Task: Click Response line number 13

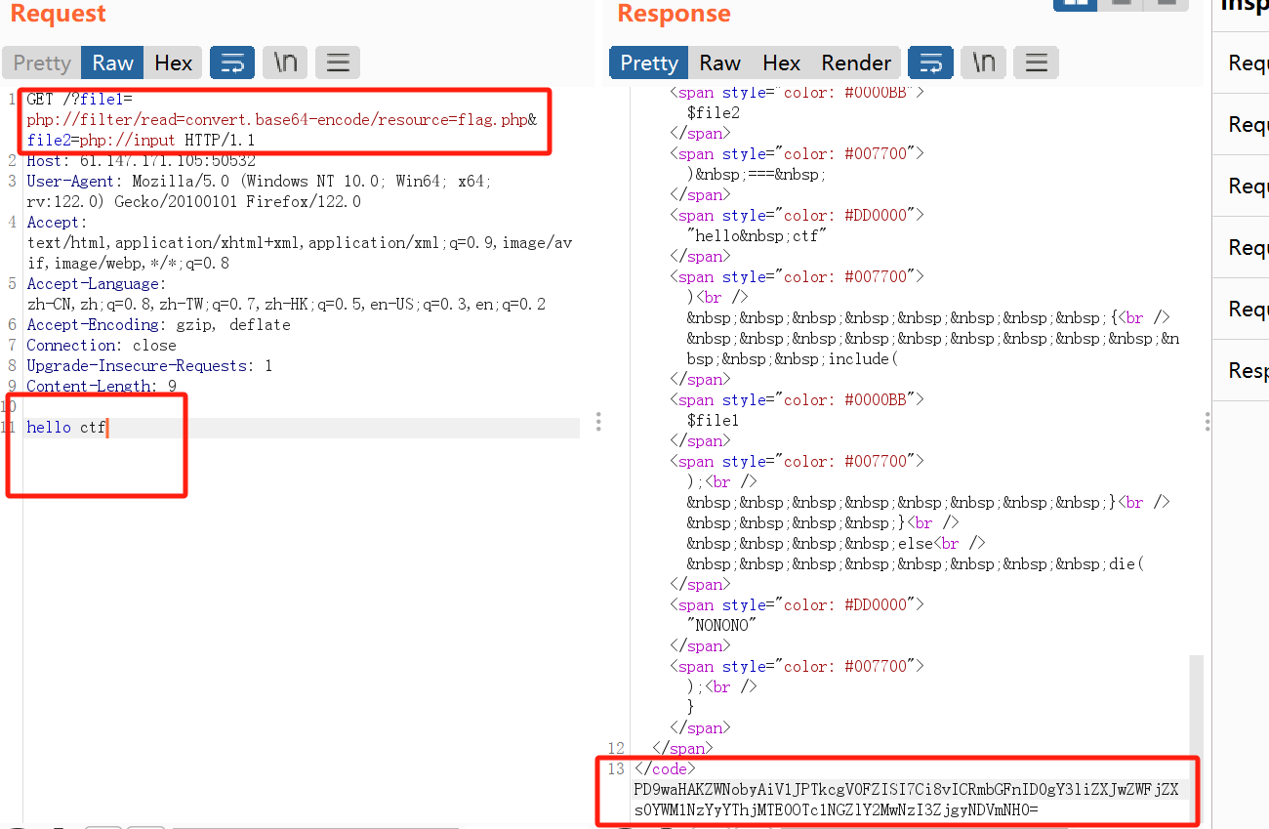Action: [615, 768]
